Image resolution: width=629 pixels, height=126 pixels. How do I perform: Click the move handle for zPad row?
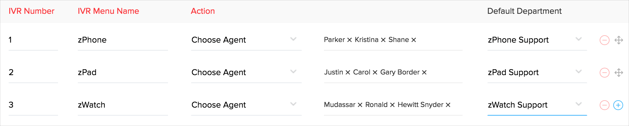pos(619,73)
